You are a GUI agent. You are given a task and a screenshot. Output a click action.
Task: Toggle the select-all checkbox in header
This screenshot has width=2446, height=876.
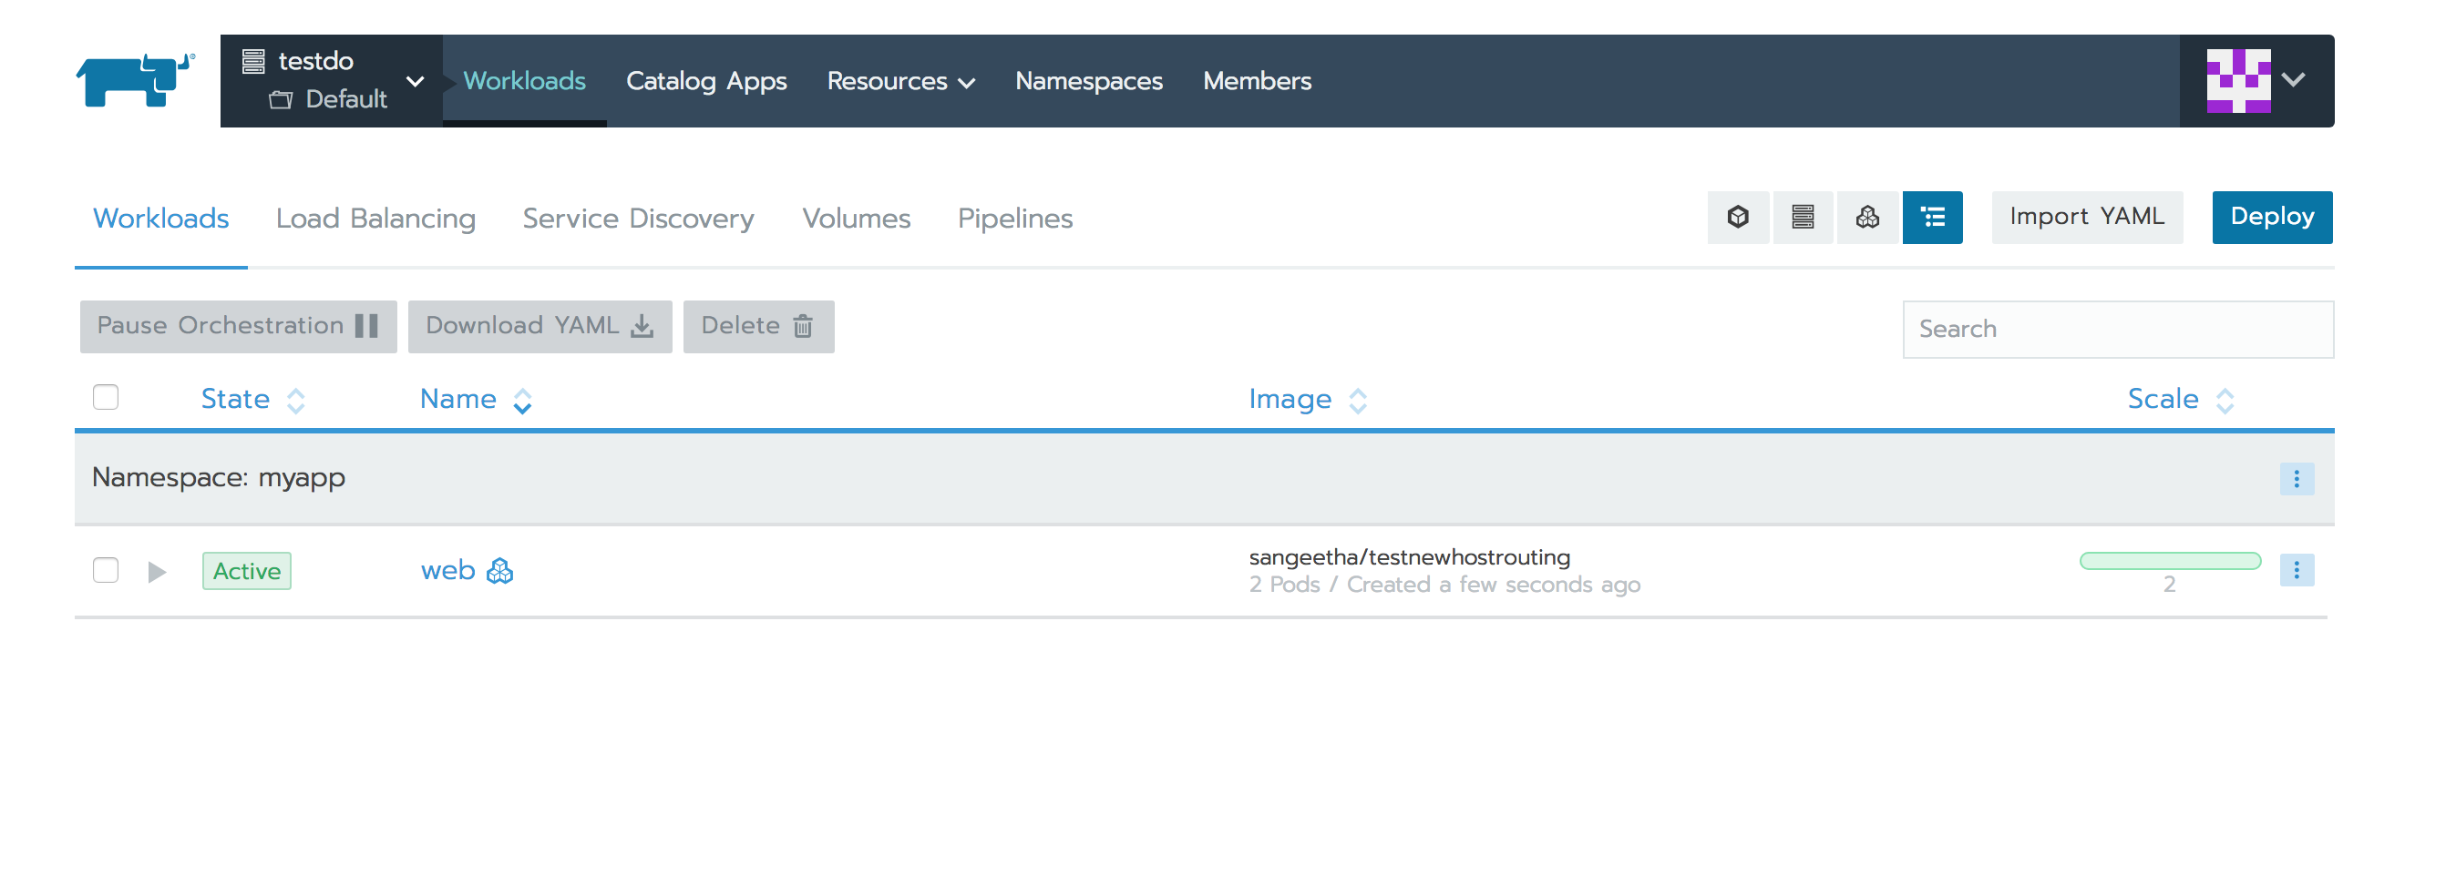[106, 397]
